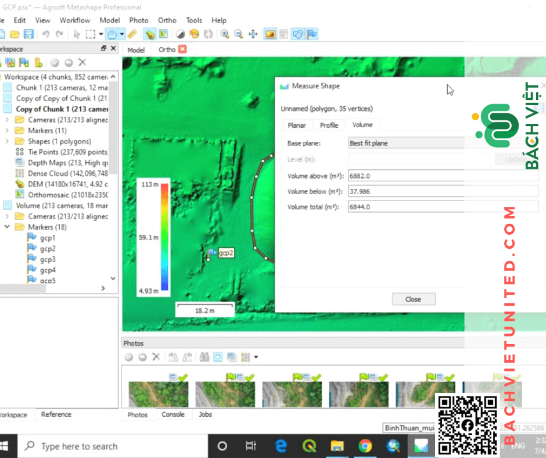Image resolution: width=546 pixels, height=458 pixels.
Task: Expand Cameras under the Volume chunk
Action: point(7,216)
